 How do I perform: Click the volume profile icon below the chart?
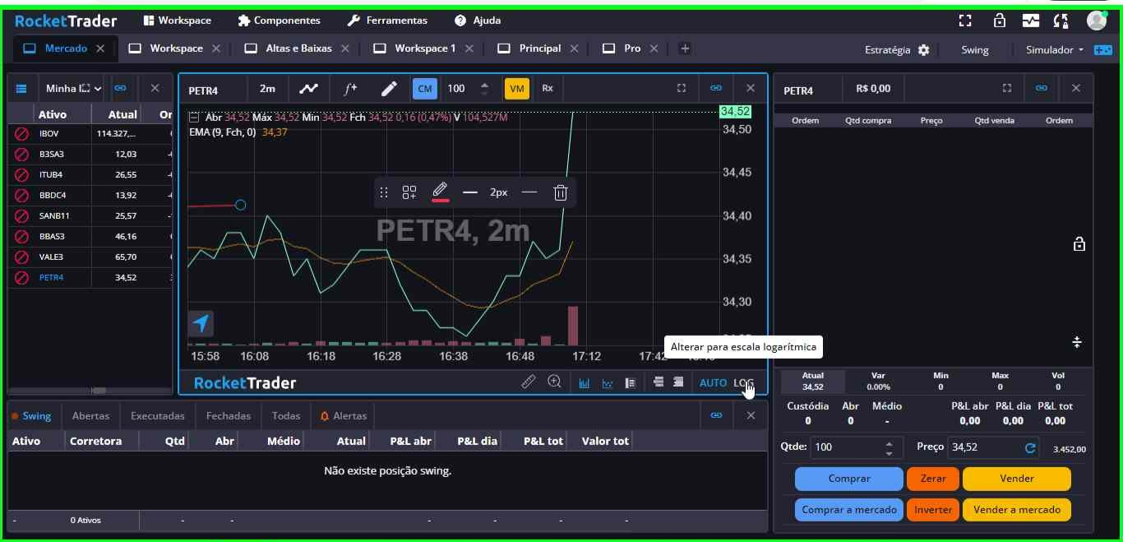631,382
